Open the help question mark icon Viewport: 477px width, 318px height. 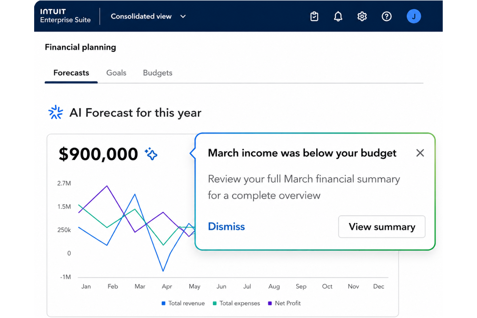(386, 16)
